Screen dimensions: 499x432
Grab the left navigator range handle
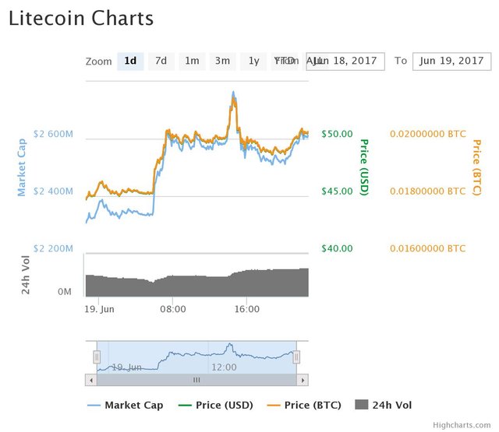coord(97,357)
